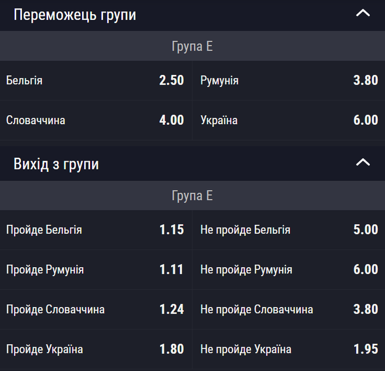The width and height of the screenshot is (385, 371).
Task: Pick Словаччина to win group at 4.00
Action: (96, 120)
